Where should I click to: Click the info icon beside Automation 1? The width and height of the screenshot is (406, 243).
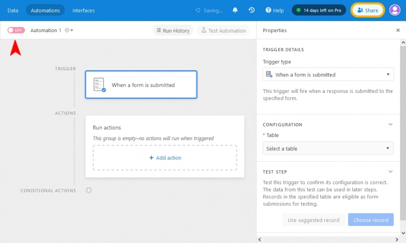click(67, 31)
